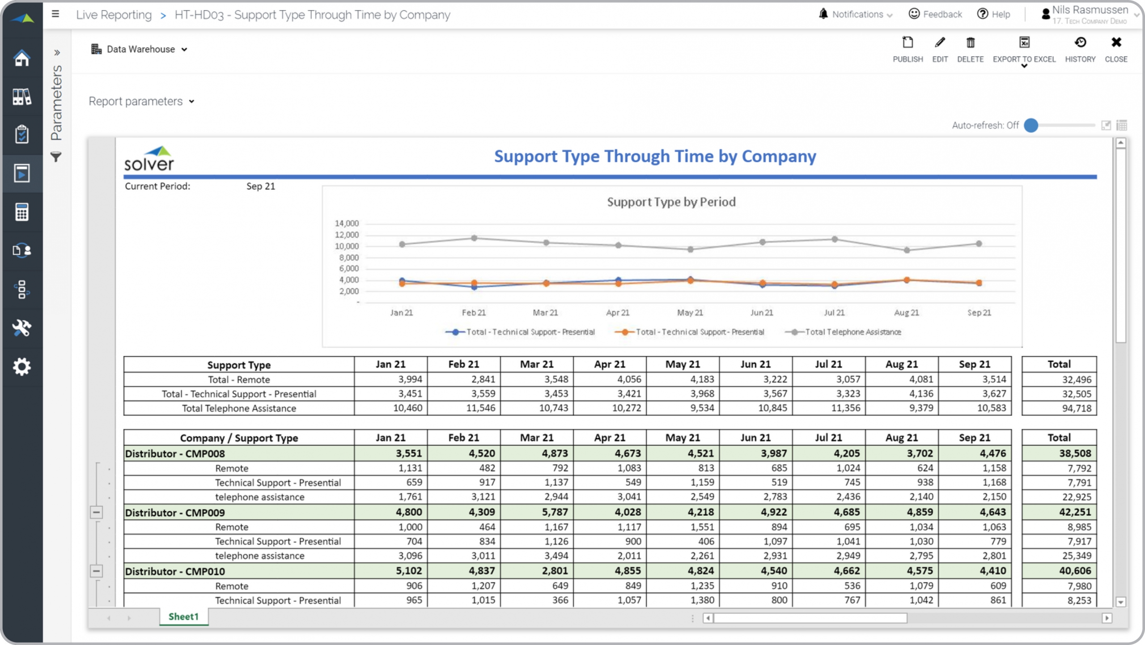Click the filter funnel icon

56,157
